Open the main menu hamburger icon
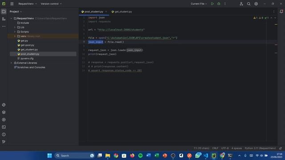Viewport: 285px width, 160px height. click(x=12, y=4)
